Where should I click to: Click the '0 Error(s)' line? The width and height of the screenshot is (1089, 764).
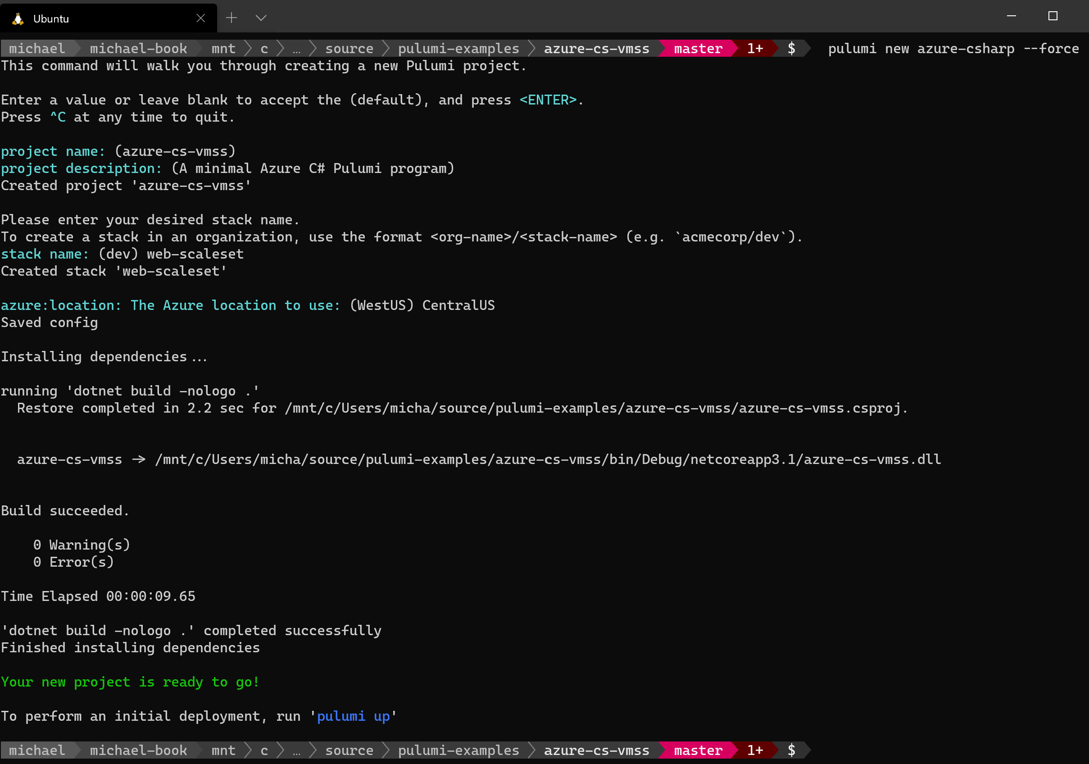pyautogui.click(x=73, y=562)
